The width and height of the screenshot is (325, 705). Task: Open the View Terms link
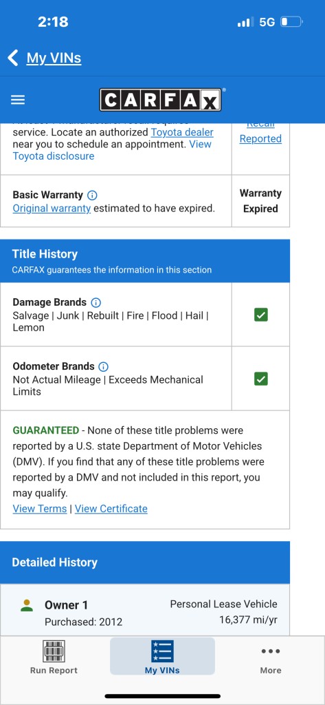pos(39,509)
